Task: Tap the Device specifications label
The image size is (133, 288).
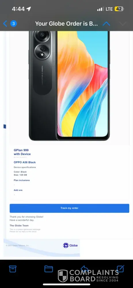Action: click(x=25, y=167)
